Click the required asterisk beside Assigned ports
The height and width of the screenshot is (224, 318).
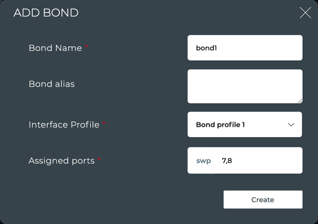pos(99,159)
